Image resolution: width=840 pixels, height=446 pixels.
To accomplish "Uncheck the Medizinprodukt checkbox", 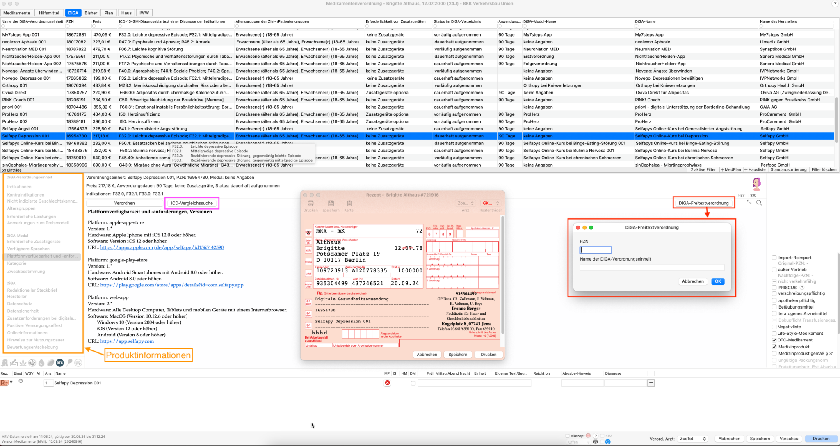I will [x=774, y=347].
